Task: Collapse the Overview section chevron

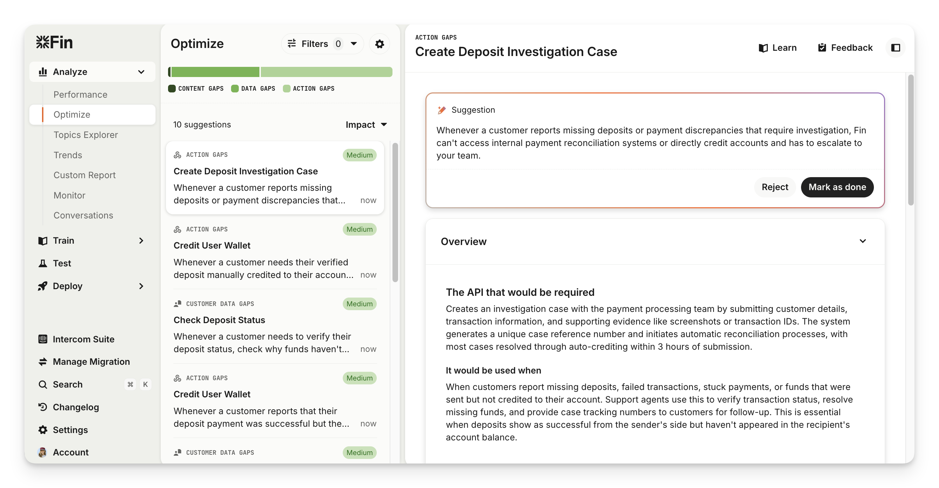Action: (x=862, y=241)
